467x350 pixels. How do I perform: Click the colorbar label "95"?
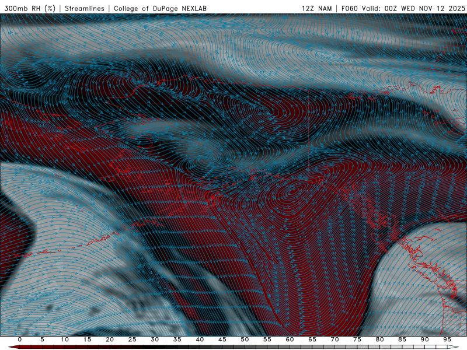[x=447, y=339]
